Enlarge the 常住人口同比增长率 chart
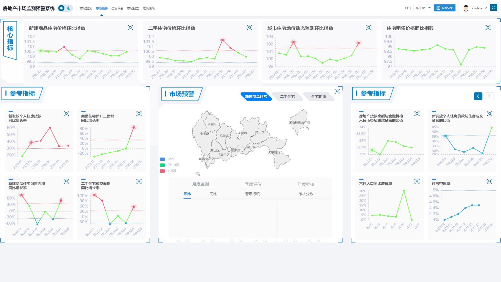This screenshot has width=501, height=282. 417,181
